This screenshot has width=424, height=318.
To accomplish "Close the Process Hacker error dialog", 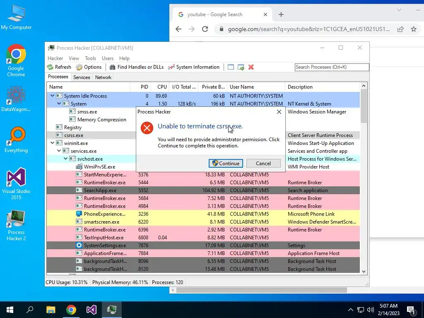I will (x=279, y=112).
